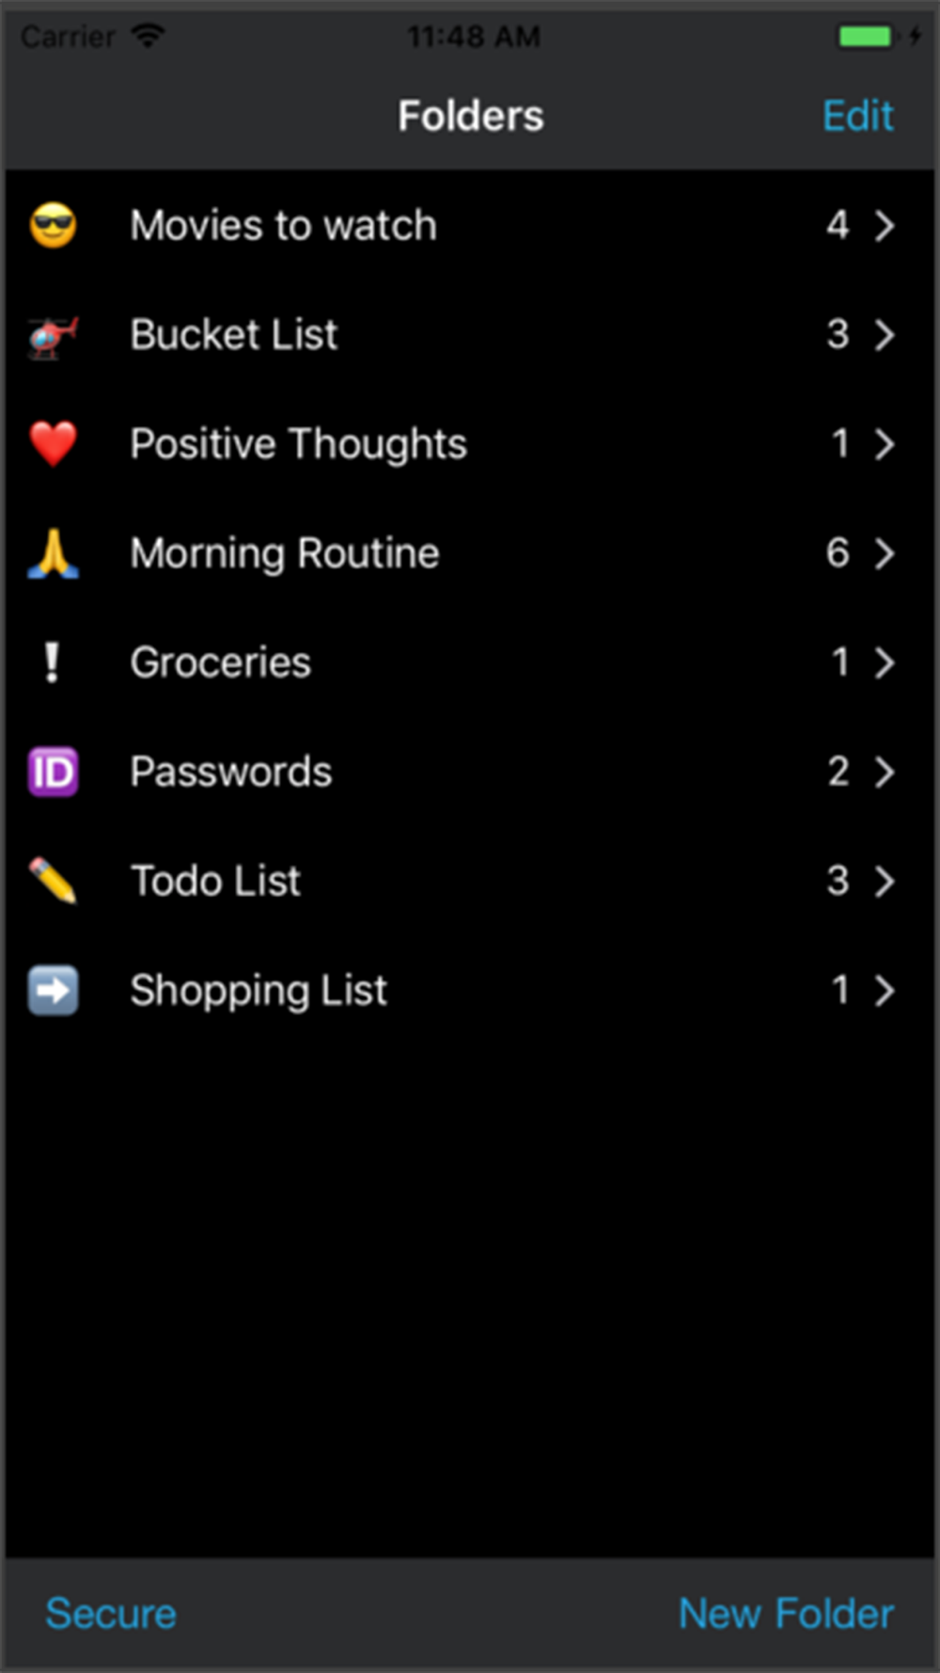This screenshot has width=940, height=1673.
Task: Select the Todo List folder
Action: 215,882
